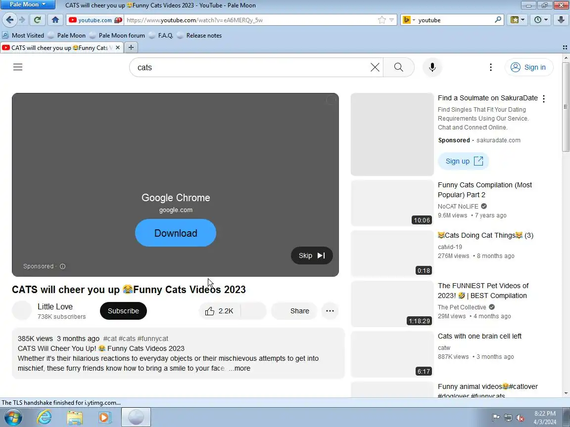Share the video
Viewport: 570px width, 427px height.
[x=294, y=311]
